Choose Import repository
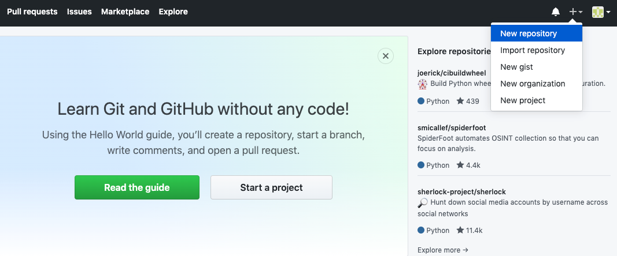Viewport: 617px width, 256px height. 537,50
